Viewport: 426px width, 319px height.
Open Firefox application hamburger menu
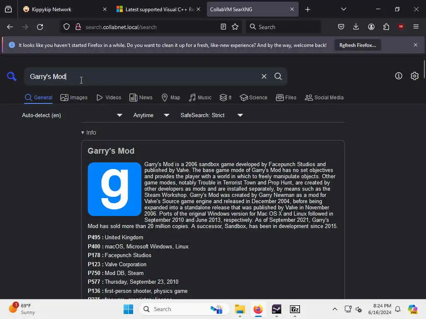tap(416, 27)
